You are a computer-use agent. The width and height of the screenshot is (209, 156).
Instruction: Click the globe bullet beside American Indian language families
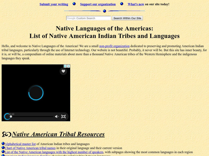3,155
